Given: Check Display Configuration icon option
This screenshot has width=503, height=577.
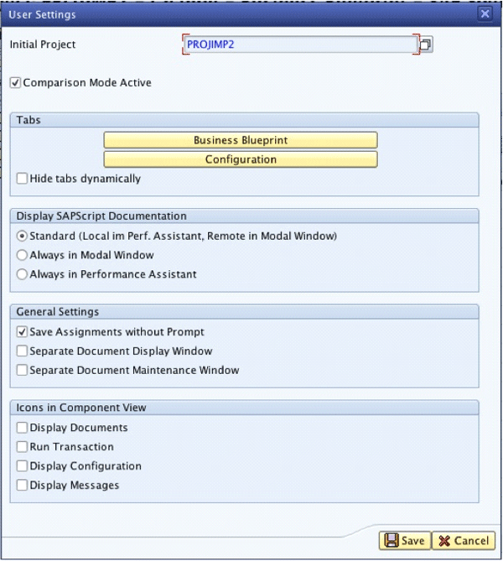Looking at the screenshot, I should (x=23, y=466).
